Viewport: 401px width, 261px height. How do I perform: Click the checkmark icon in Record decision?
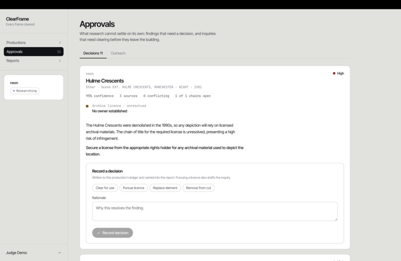click(x=99, y=233)
